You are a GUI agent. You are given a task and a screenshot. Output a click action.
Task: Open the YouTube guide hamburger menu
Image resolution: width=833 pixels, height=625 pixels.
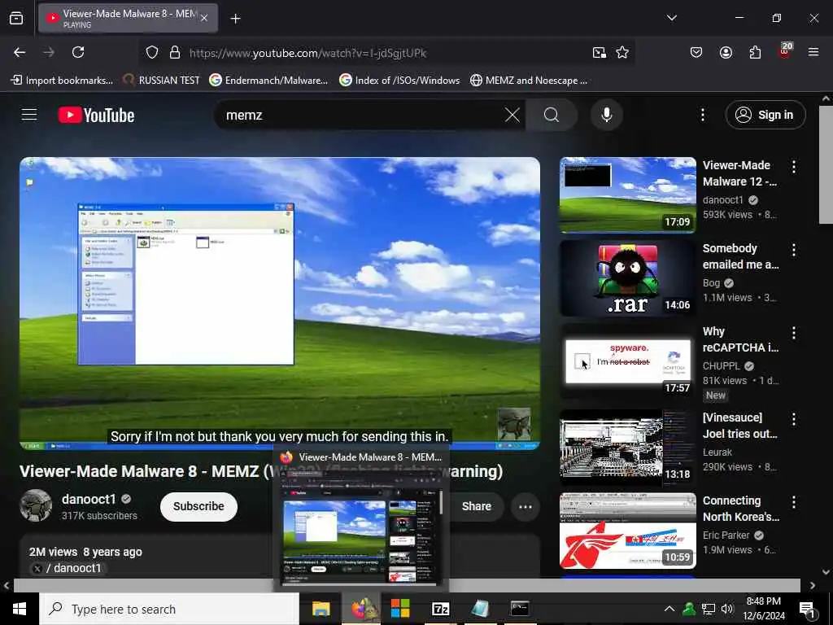coord(29,115)
